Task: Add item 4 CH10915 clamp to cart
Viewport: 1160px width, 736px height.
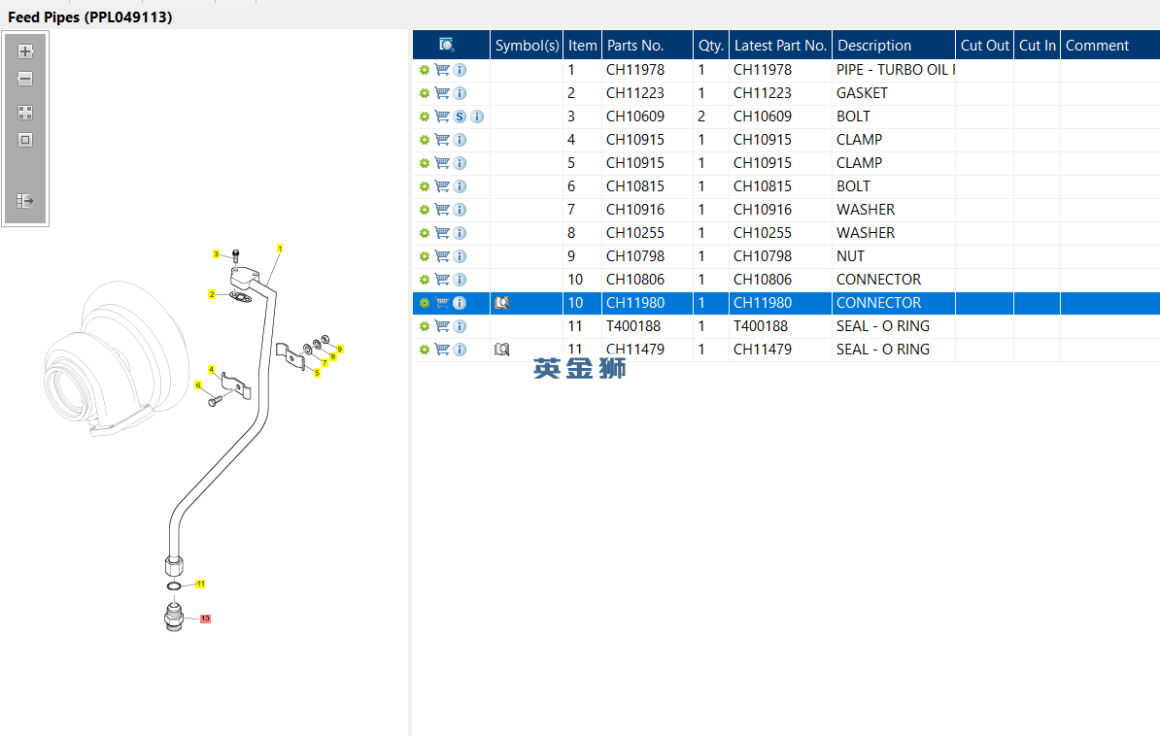Action: point(442,140)
